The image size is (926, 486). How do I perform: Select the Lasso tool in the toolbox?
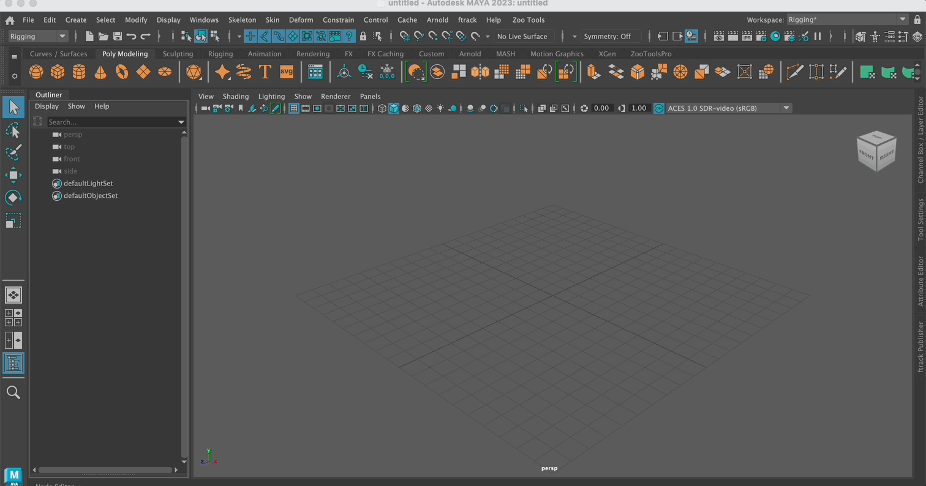(x=13, y=130)
